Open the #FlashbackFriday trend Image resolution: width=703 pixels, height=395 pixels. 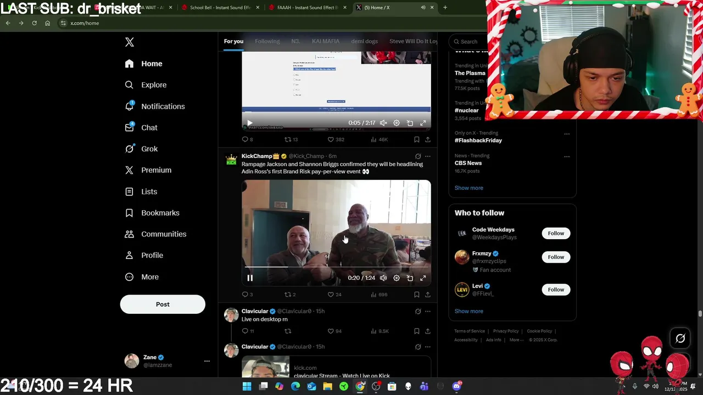tap(478, 140)
